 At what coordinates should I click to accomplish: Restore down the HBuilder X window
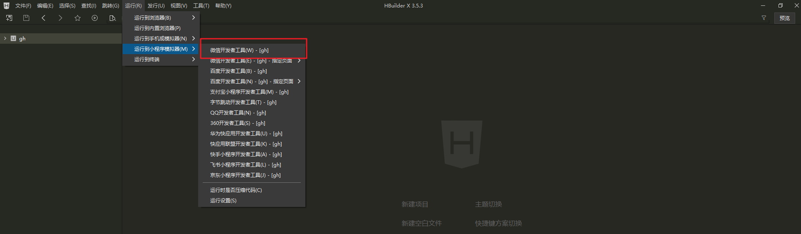[x=780, y=5]
